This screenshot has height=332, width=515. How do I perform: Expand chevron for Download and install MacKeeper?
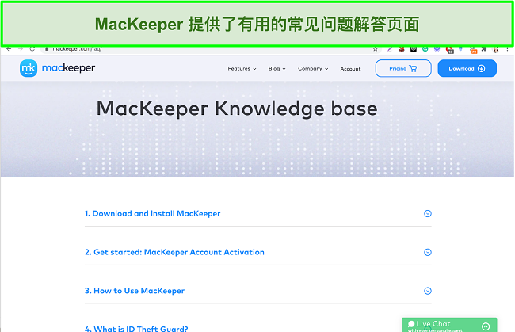[x=427, y=214]
